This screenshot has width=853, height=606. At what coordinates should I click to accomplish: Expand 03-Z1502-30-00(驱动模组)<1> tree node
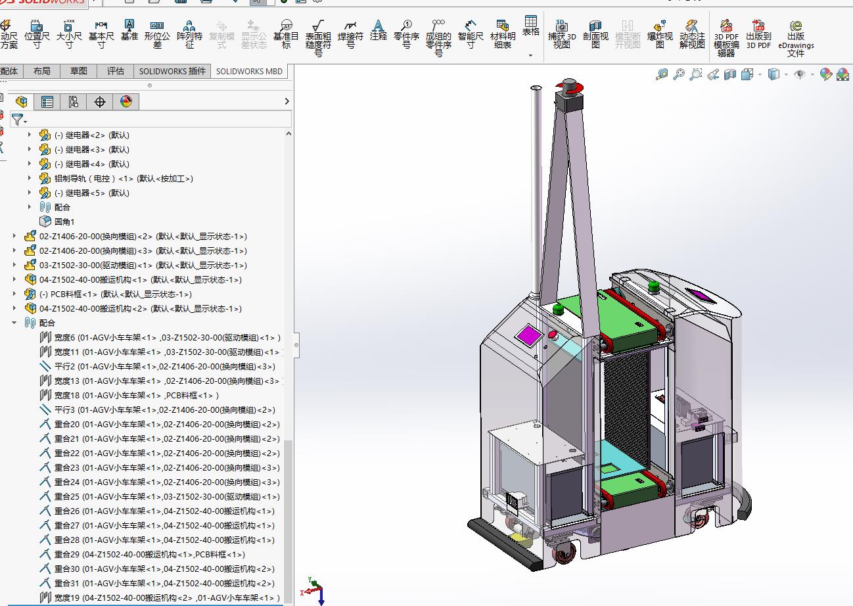(14, 265)
